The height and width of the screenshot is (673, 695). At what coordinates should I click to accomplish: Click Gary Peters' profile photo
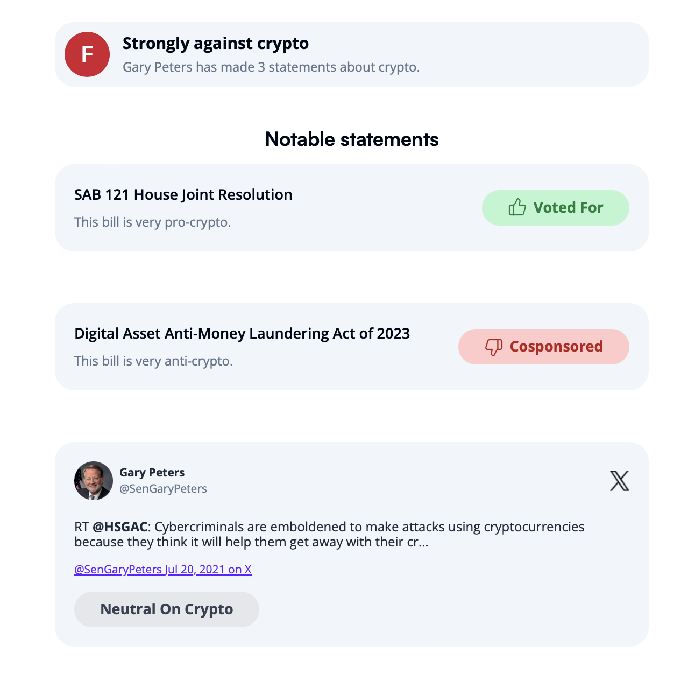pos(94,481)
